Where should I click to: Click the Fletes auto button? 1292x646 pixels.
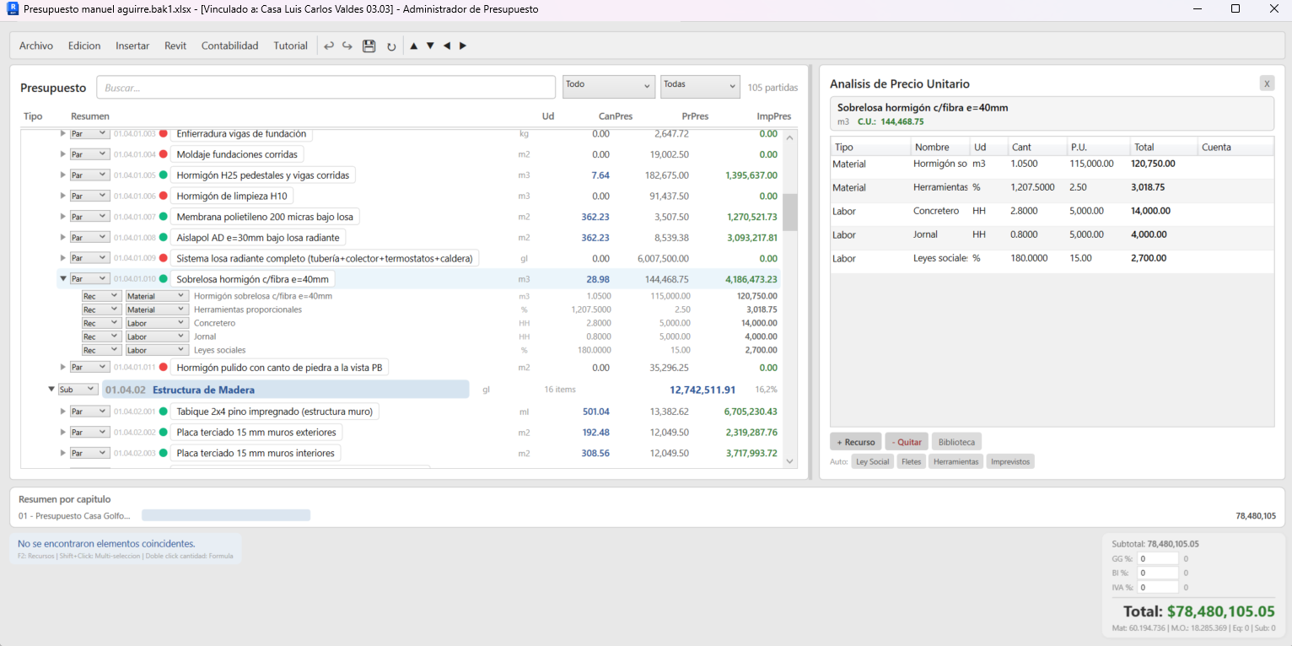911,461
